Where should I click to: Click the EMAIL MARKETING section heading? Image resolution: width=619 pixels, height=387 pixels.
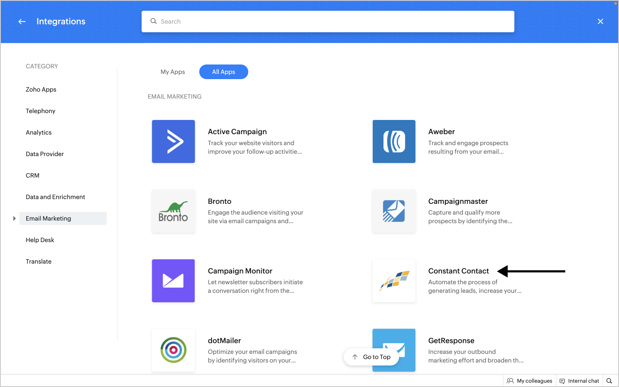(x=175, y=97)
